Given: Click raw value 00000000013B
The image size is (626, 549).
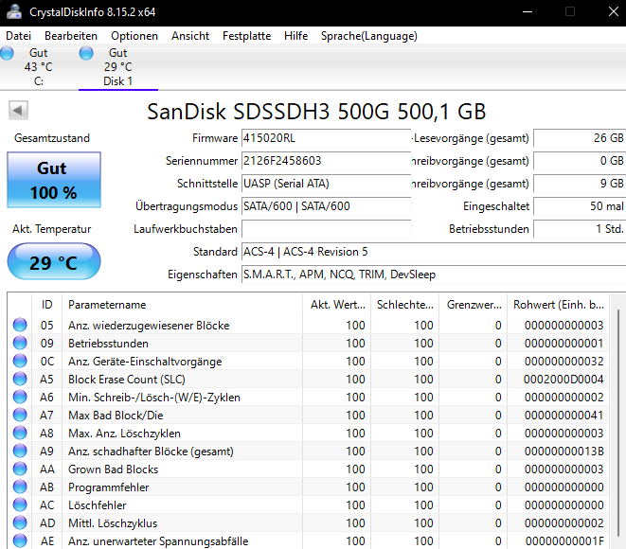Looking at the screenshot, I should pos(563,451).
